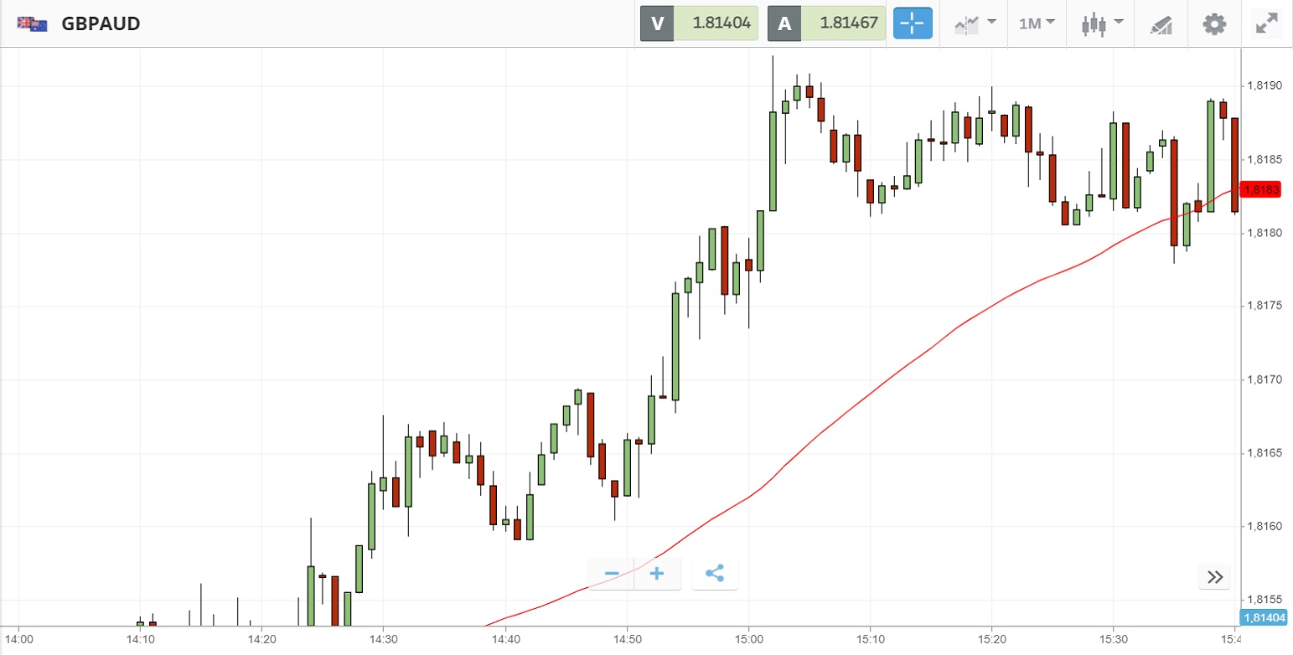1293x655 pixels.
Task: Share the chart via share icon
Action: (x=715, y=574)
